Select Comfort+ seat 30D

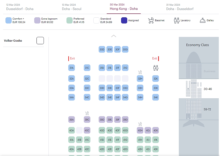point(102,49)
